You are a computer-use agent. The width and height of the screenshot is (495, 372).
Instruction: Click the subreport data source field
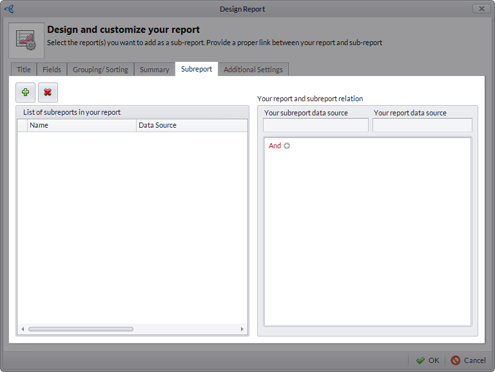(x=315, y=125)
